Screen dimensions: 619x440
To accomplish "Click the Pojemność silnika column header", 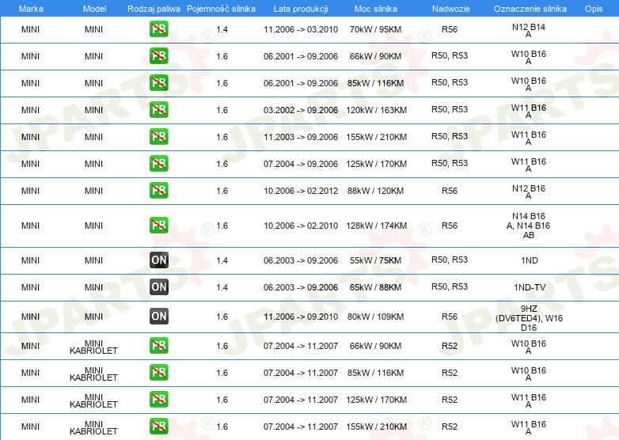I will pyautogui.click(x=221, y=9).
